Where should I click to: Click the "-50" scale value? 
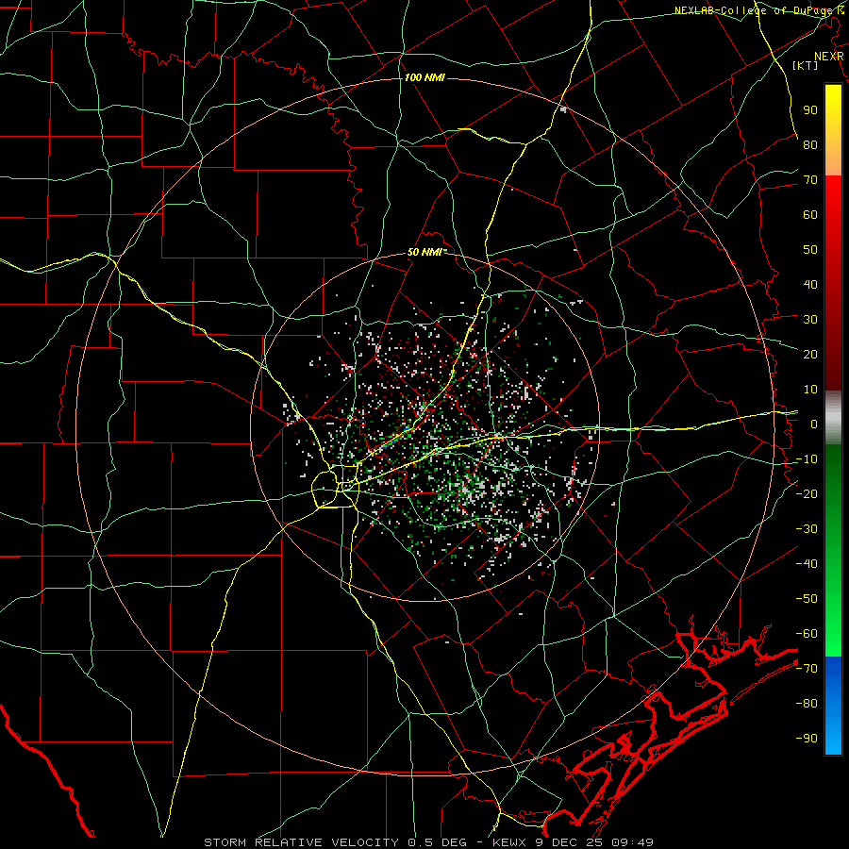point(807,599)
